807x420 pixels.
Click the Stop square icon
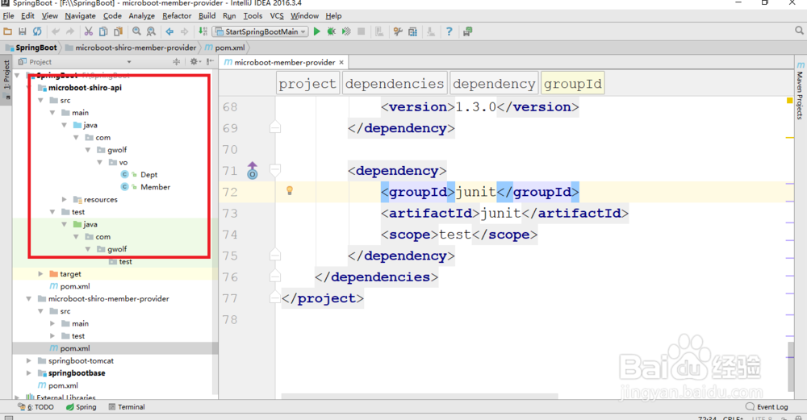click(x=362, y=31)
